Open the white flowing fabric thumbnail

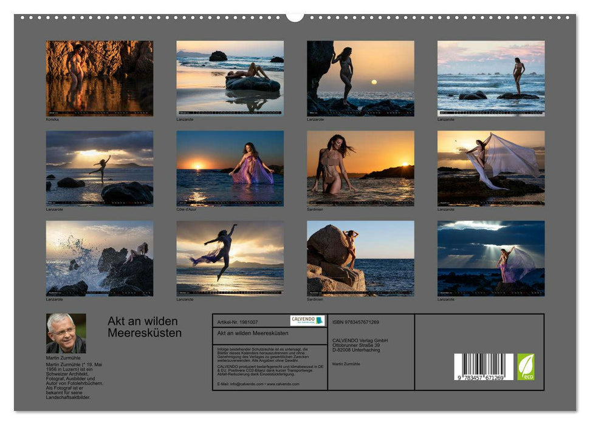491,168
